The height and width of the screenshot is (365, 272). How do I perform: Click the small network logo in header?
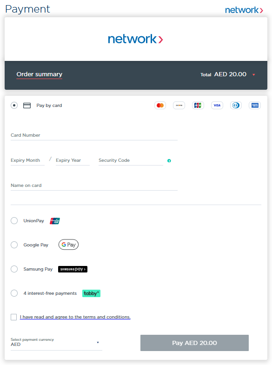point(244,10)
